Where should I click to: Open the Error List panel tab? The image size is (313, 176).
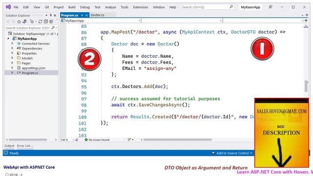pos(25,146)
